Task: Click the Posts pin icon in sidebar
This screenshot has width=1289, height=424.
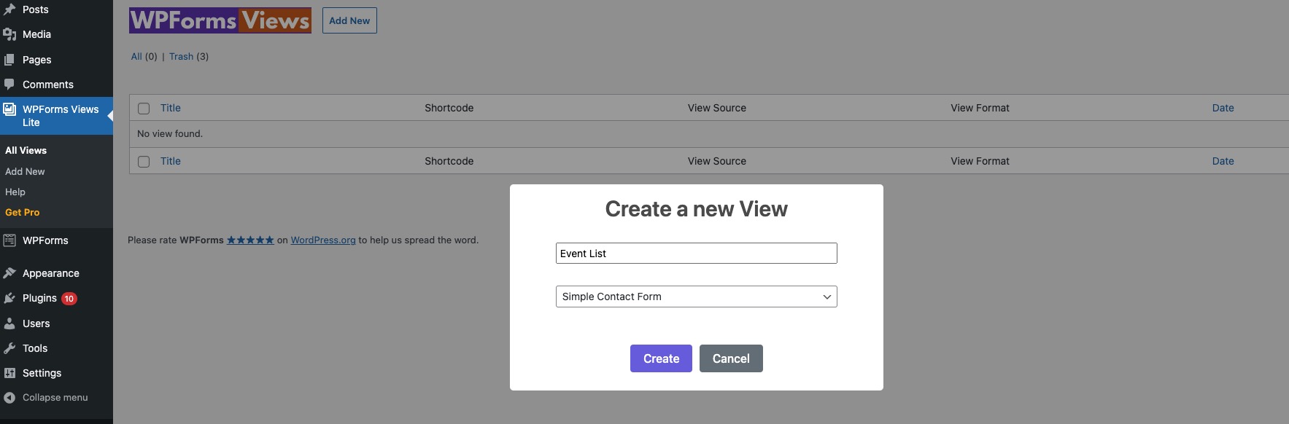Action: click(9, 9)
